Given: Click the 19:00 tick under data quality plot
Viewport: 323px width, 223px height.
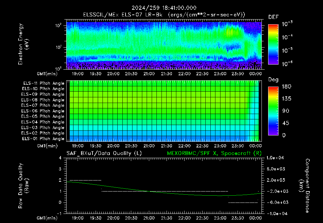Looking at the screenshot, I should [x=78, y=218].
